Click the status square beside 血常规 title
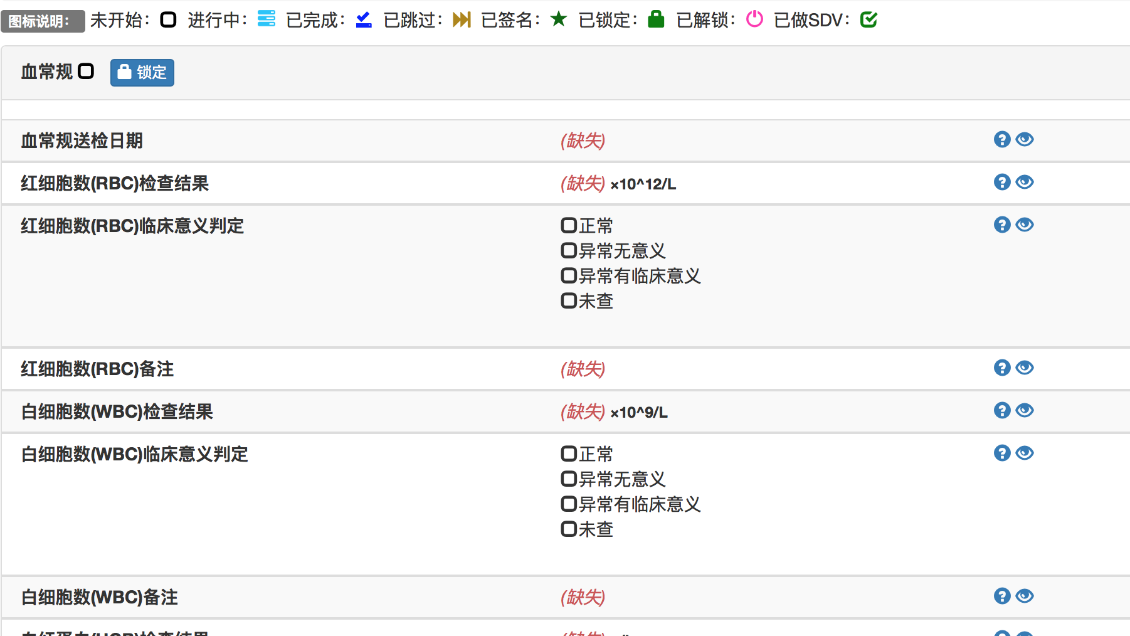Screen dimensions: 1130x636 click(x=86, y=72)
